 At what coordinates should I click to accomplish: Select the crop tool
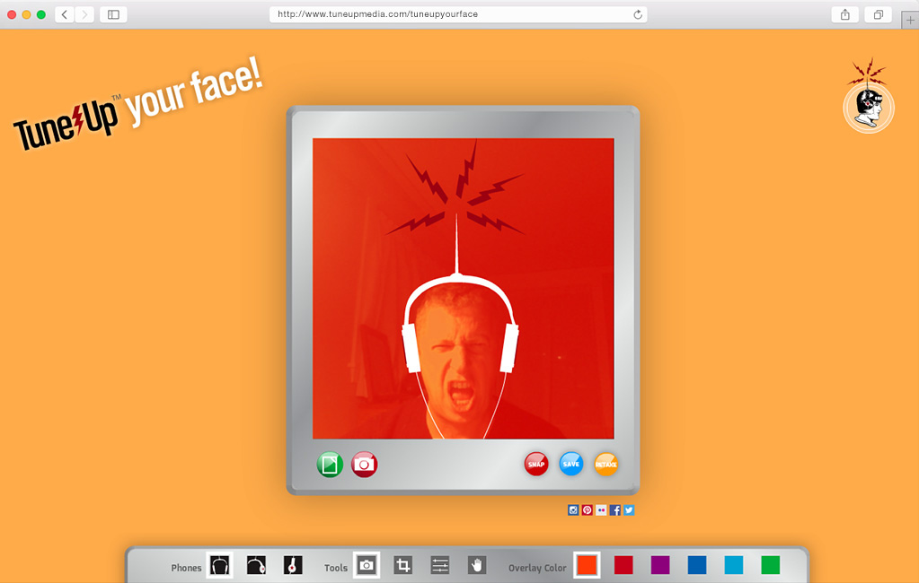click(x=403, y=565)
